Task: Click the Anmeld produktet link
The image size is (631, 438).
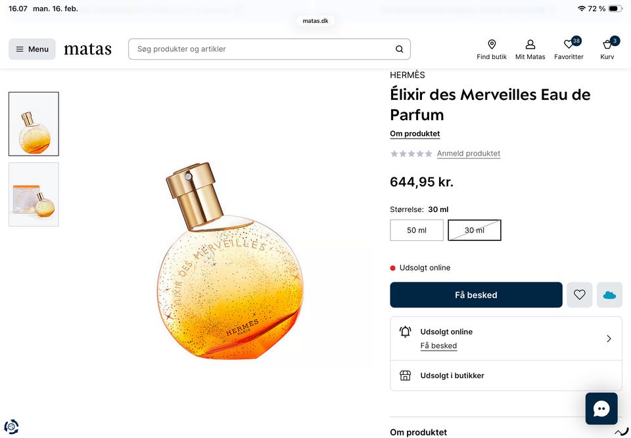Action: 469,154
